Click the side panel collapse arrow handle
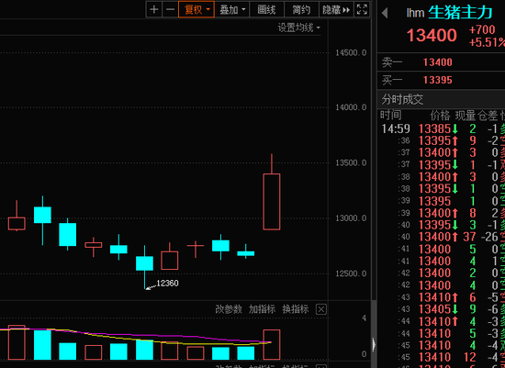Screen dimensions: 505x368 point(374,344)
